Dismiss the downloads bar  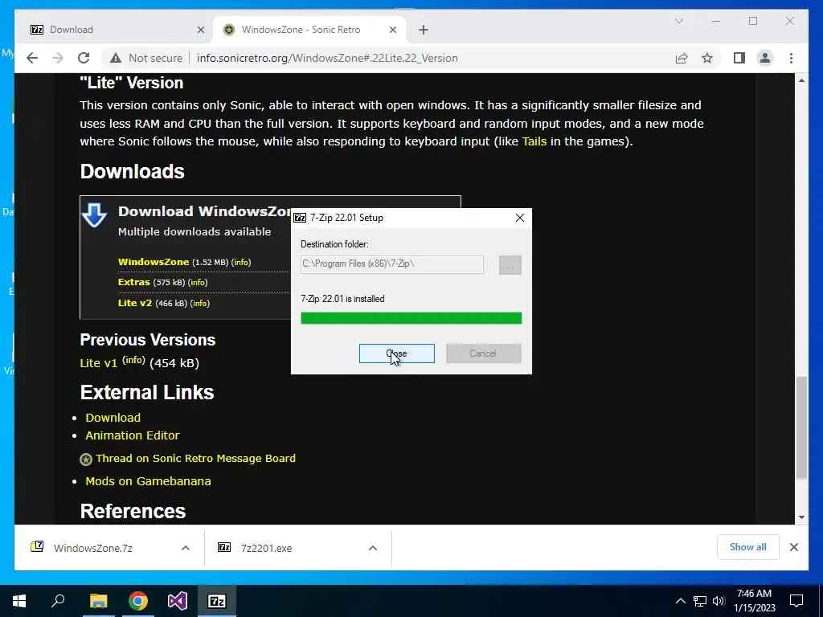793,547
